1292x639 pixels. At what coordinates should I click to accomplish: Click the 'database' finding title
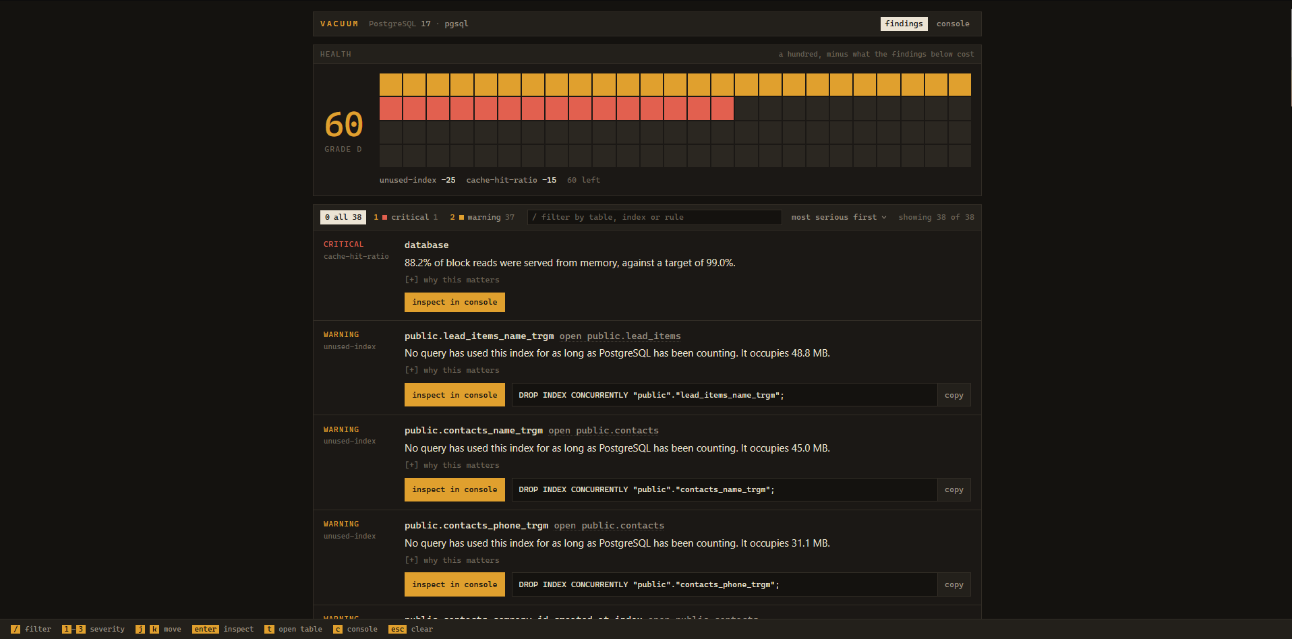[426, 245]
